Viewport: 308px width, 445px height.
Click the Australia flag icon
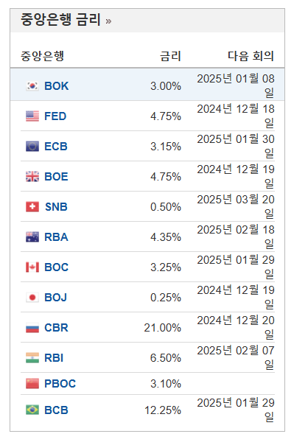[x=32, y=237]
